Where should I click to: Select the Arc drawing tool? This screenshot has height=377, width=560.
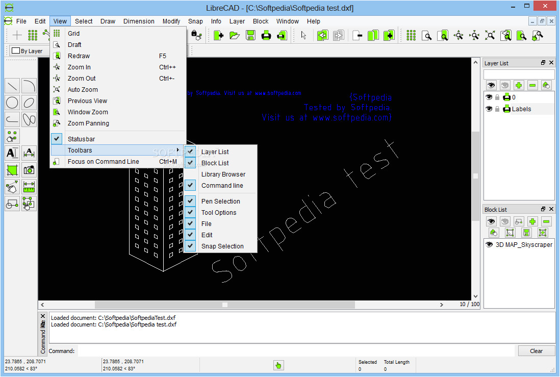(x=29, y=86)
